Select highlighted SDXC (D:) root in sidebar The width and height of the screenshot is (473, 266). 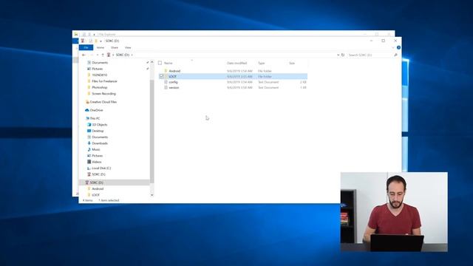(114, 183)
